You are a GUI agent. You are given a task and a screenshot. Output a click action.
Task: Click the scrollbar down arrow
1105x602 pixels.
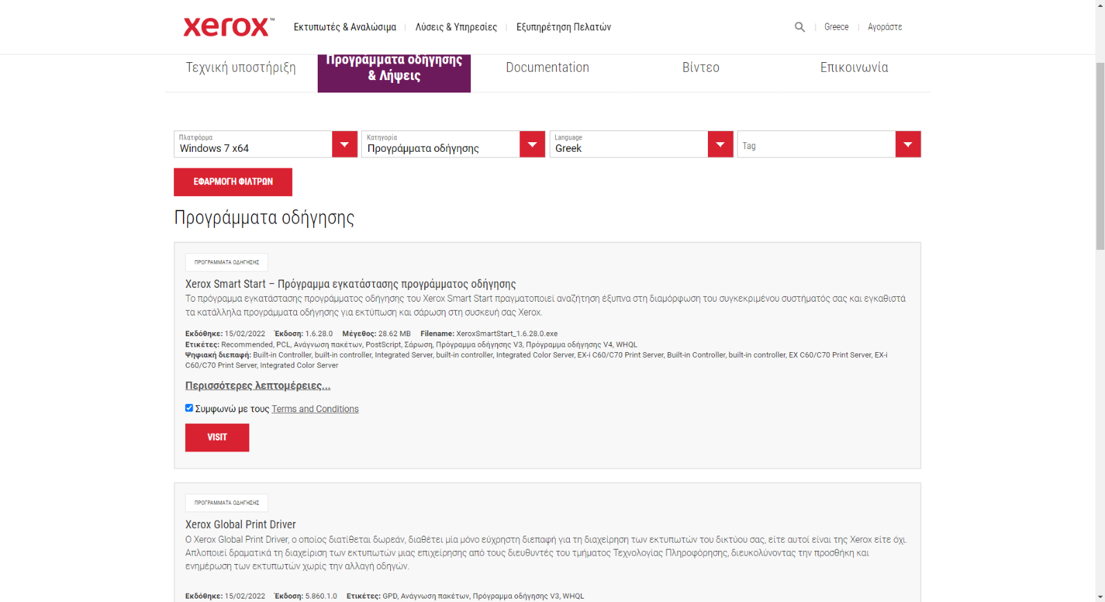[x=1100, y=596]
